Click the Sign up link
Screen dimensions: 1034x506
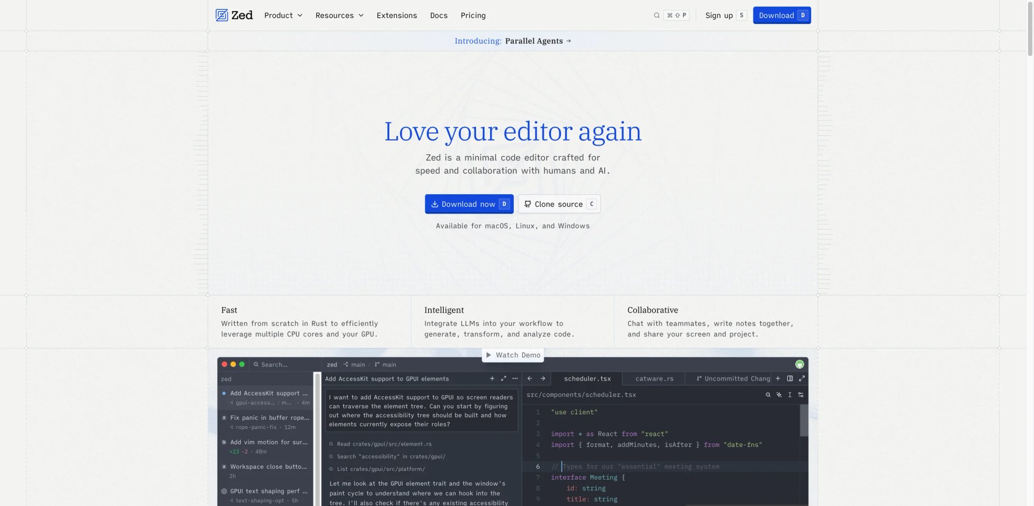point(726,15)
